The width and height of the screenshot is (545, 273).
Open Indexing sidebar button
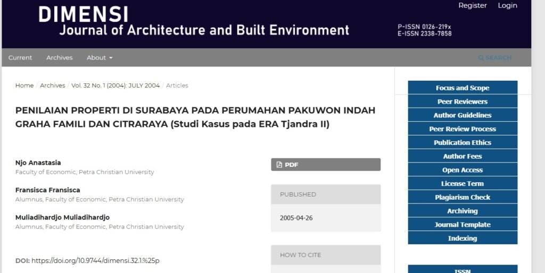coord(462,238)
